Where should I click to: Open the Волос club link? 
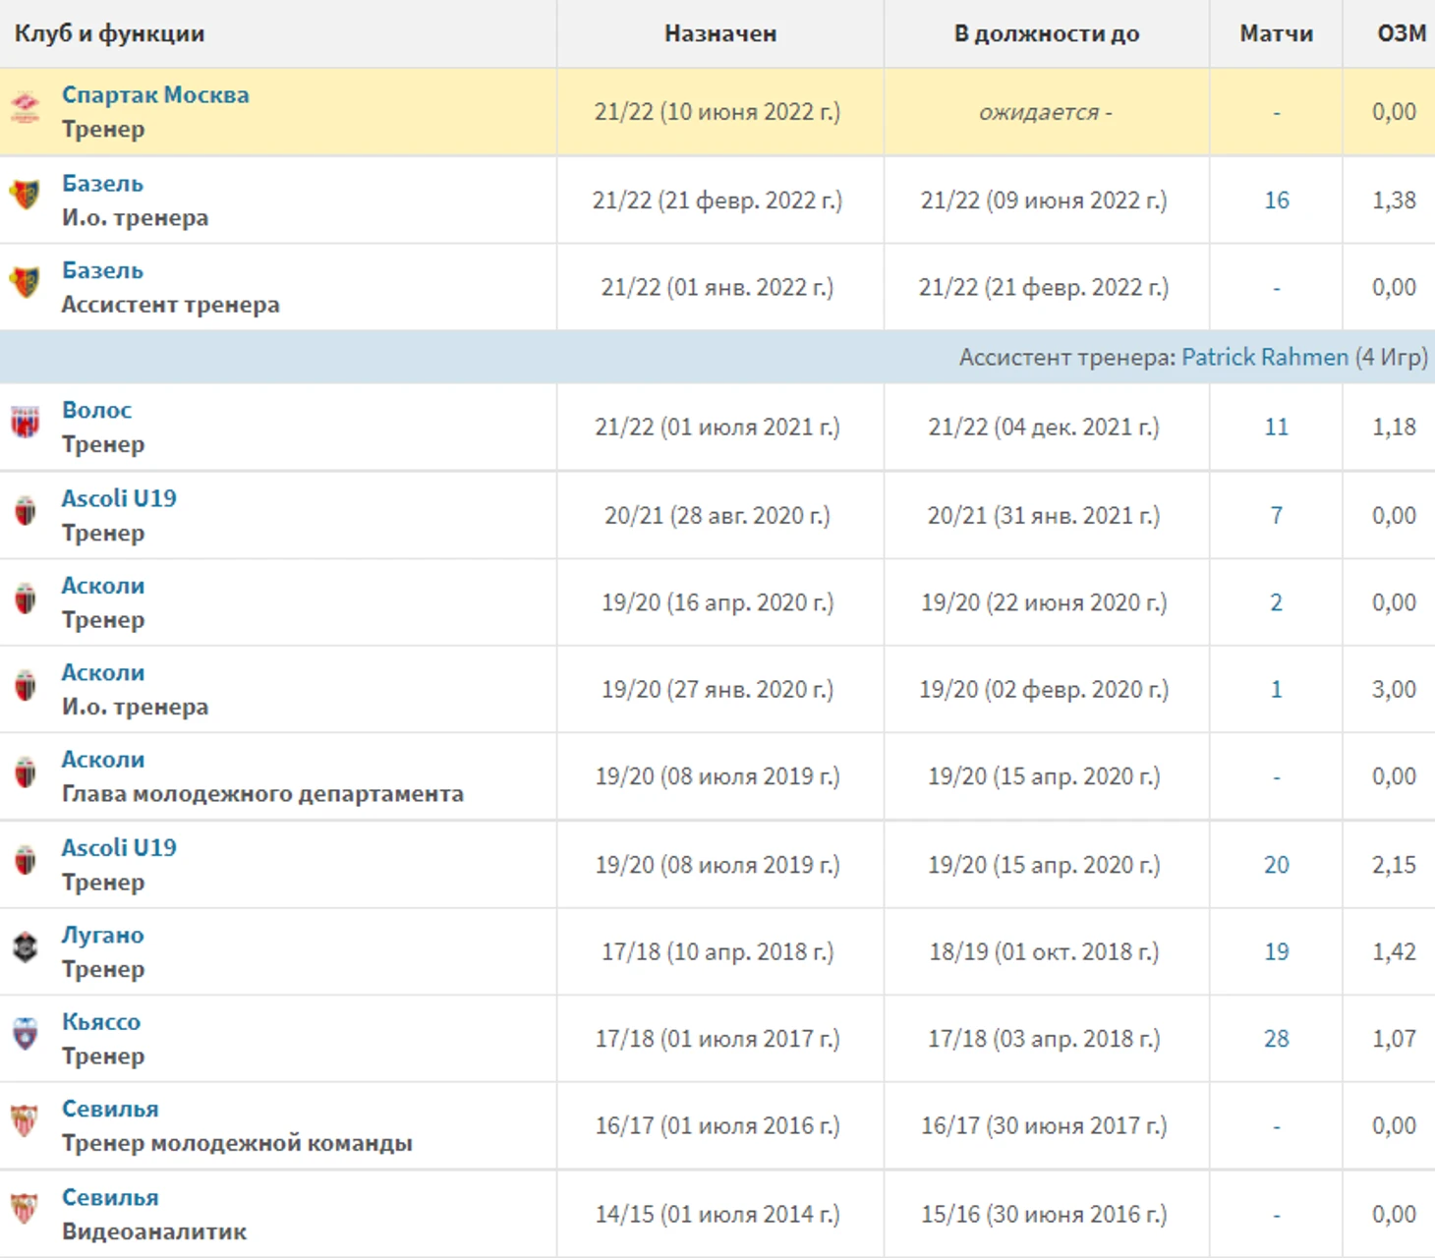(x=96, y=410)
